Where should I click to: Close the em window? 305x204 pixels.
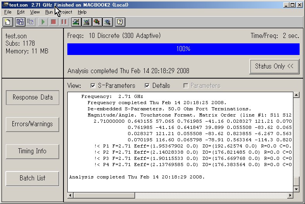tap(300, 5)
